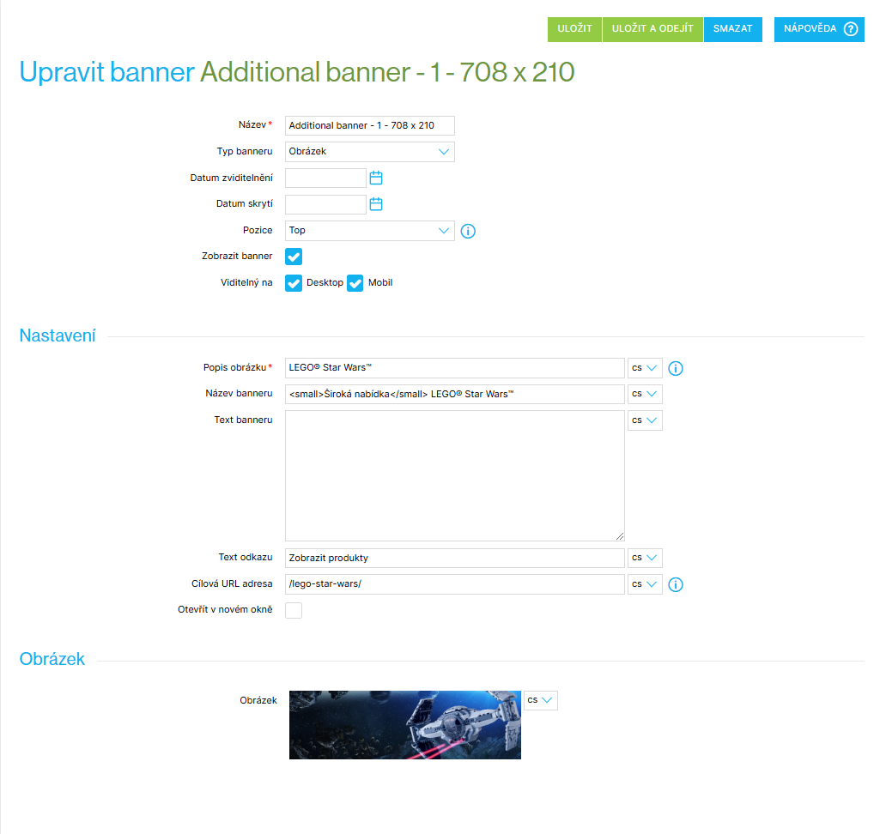Show info tooltip for Cílová URL adresa
This screenshot has height=834, width=880.
tap(676, 584)
